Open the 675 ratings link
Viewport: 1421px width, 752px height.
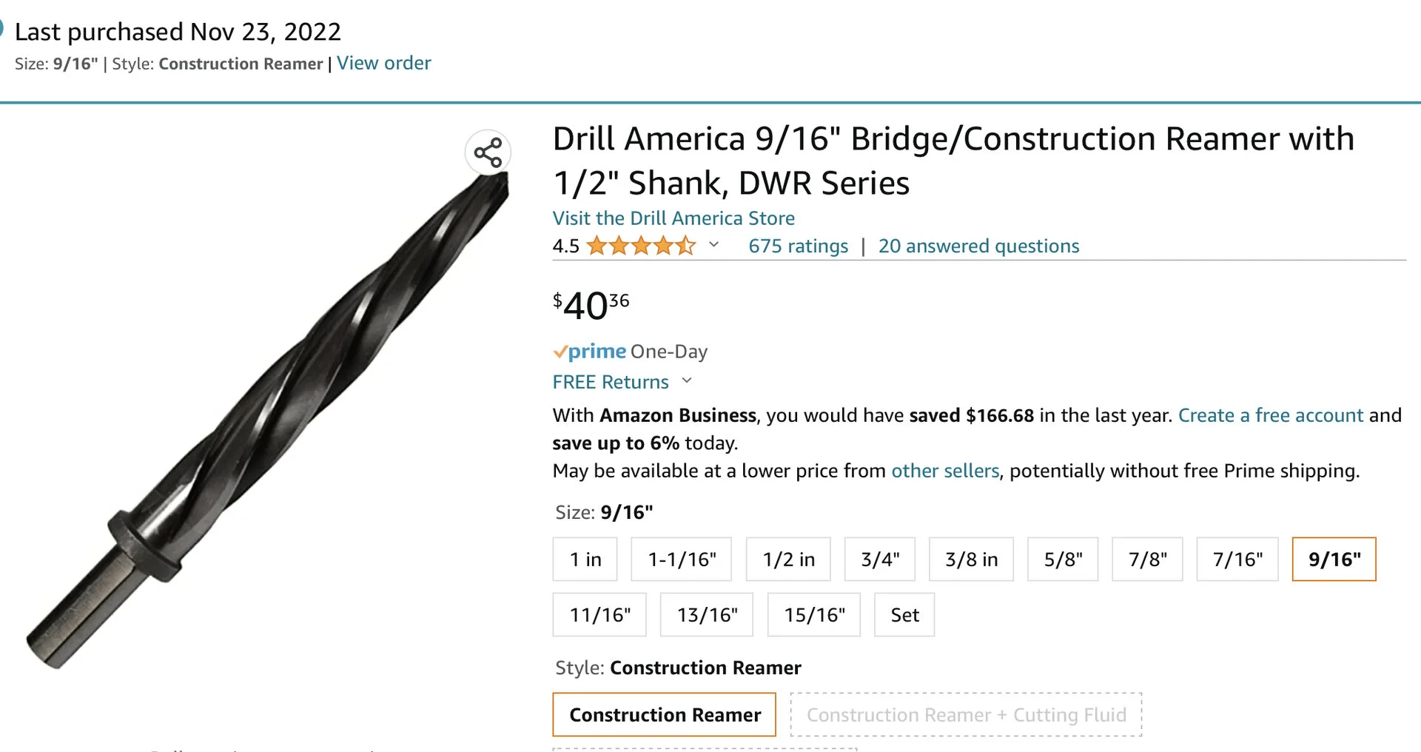click(798, 246)
